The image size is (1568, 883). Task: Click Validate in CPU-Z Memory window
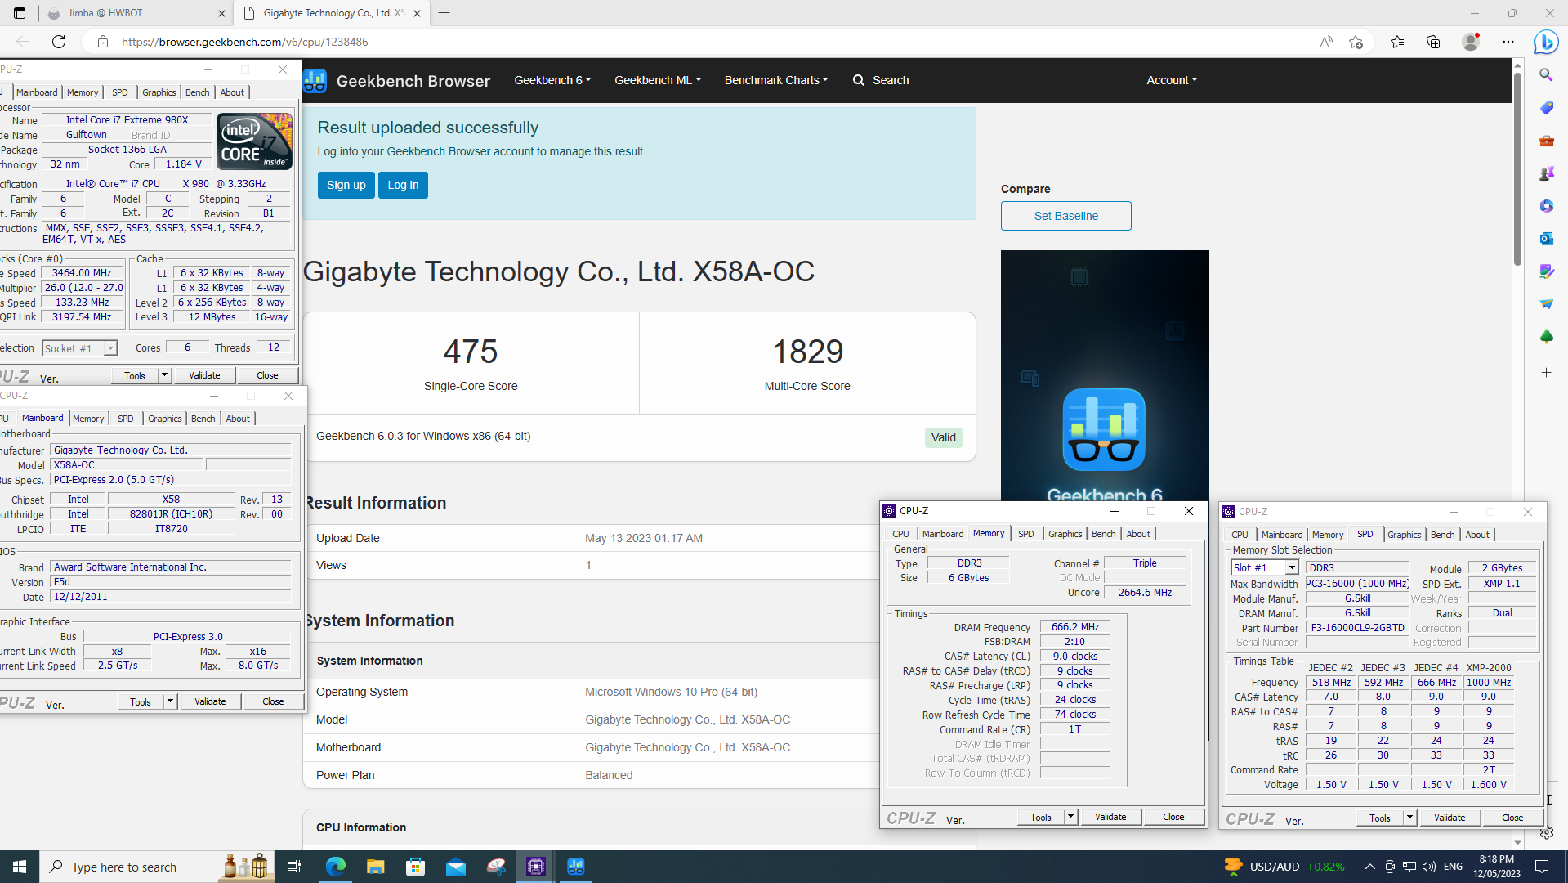click(1110, 817)
